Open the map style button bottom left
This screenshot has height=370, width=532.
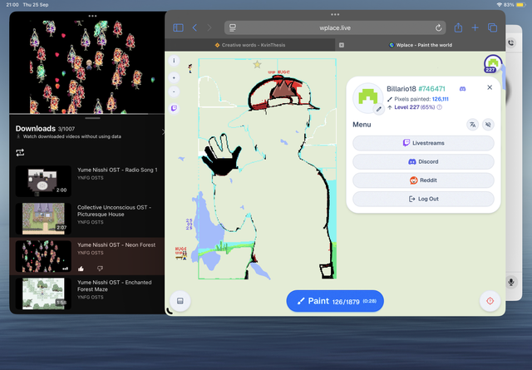click(x=180, y=301)
